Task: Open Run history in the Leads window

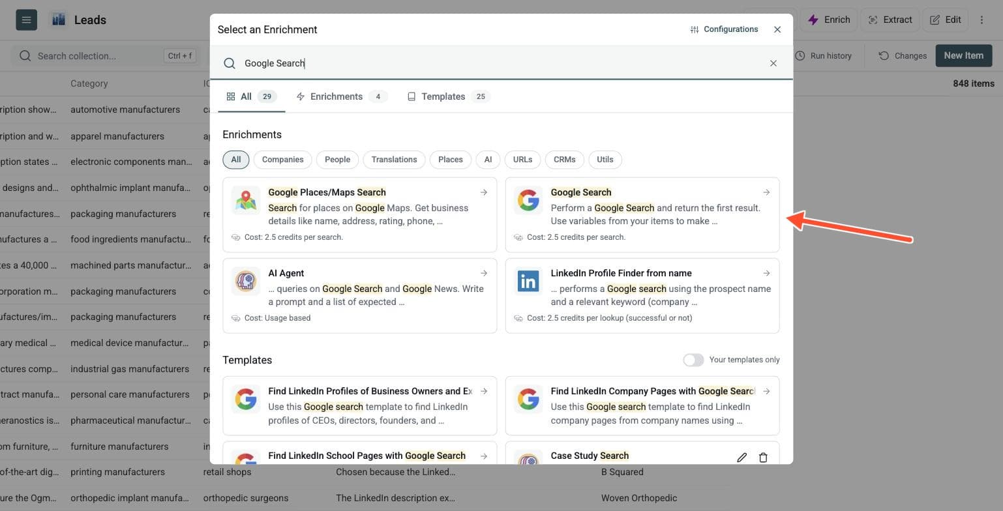Action: pos(823,55)
